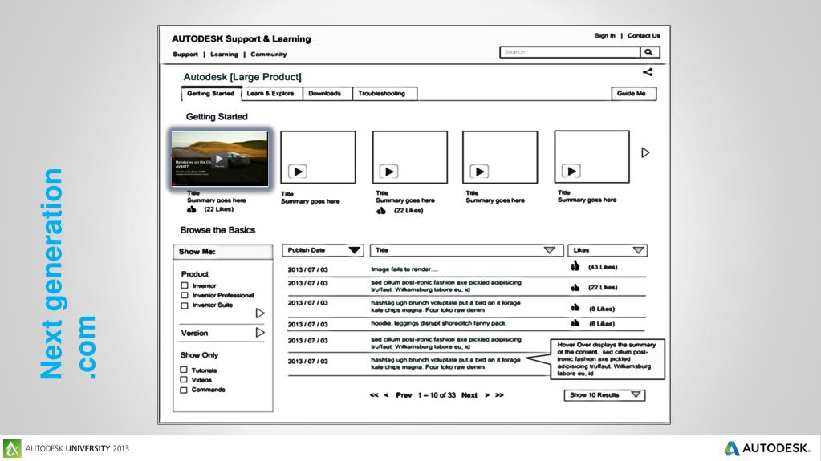Click the Contact Us link
Viewport: 821px width, 461px height.
pos(644,35)
